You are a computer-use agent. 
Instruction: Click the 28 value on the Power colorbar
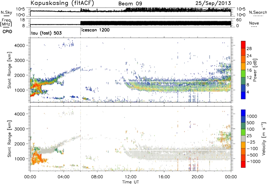click(249, 48)
